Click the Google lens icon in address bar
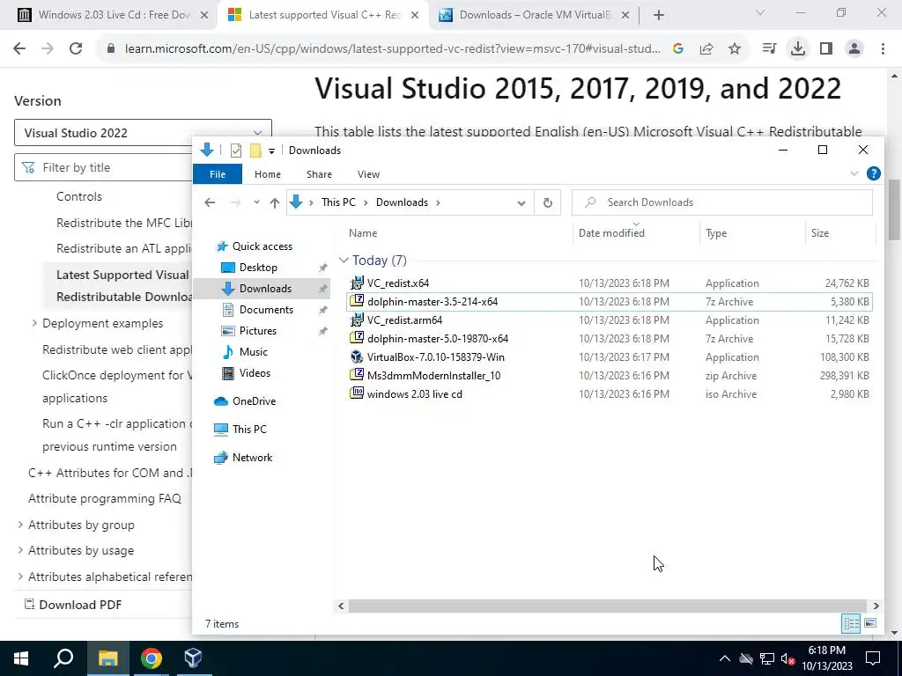This screenshot has width=902, height=676. (x=678, y=49)
